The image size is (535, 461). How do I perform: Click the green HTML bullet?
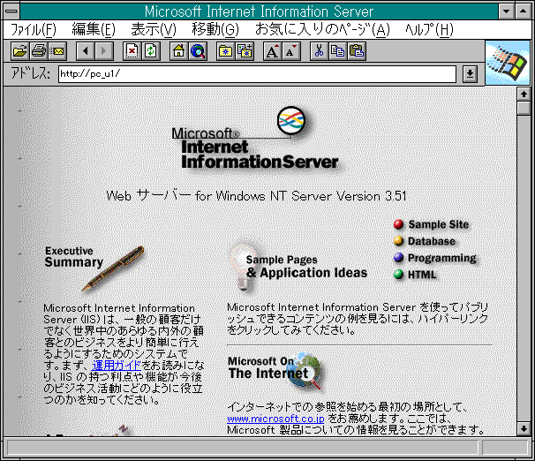(398, 275)
